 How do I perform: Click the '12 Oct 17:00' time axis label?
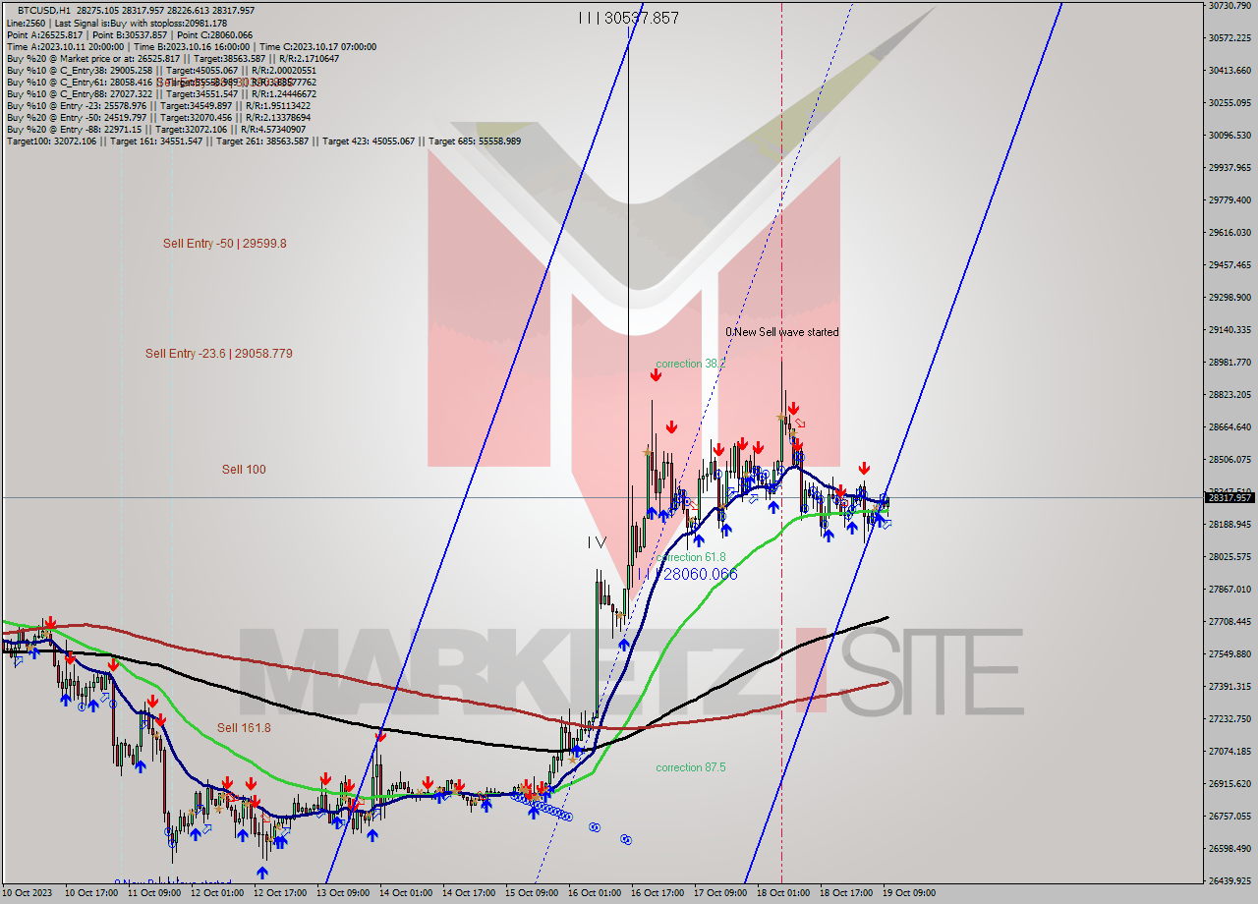point(278,893)
